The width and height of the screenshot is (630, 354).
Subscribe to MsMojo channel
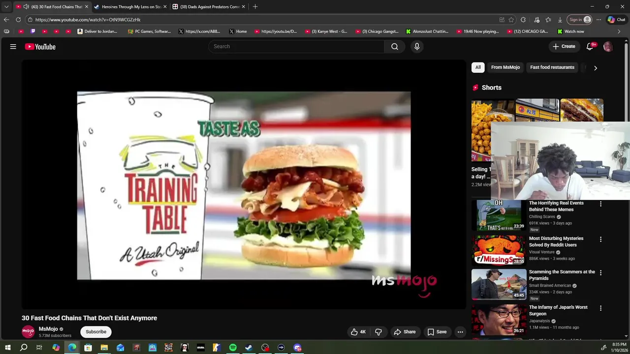(96, 332)
